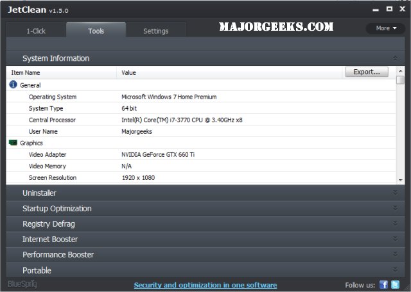The image size is (411, 292).
Task: Select the Screen Resolution row
Action: click(x=201, y=177)
